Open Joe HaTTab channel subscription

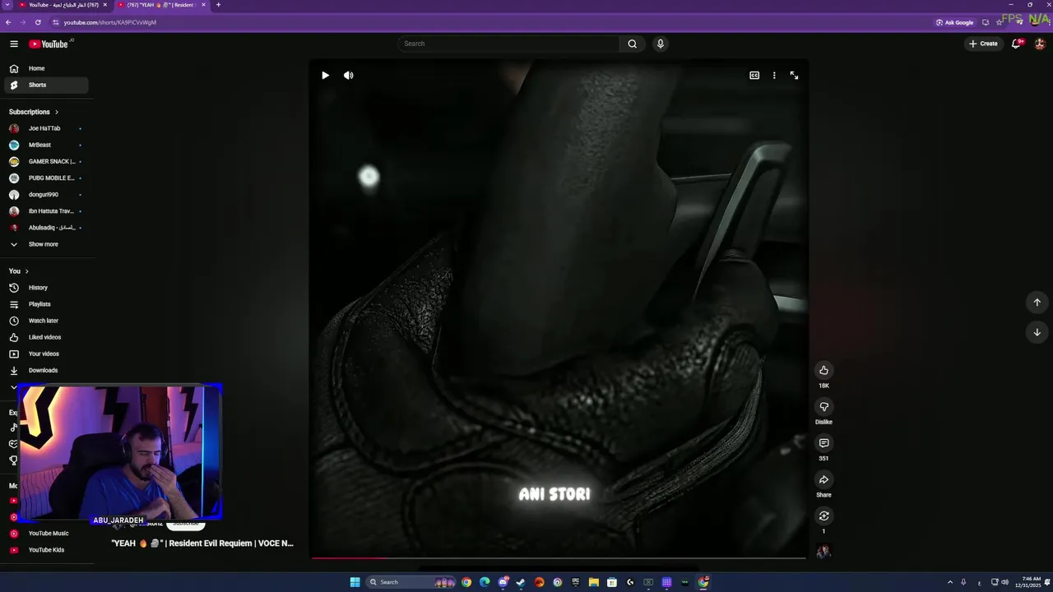(46, 128)
